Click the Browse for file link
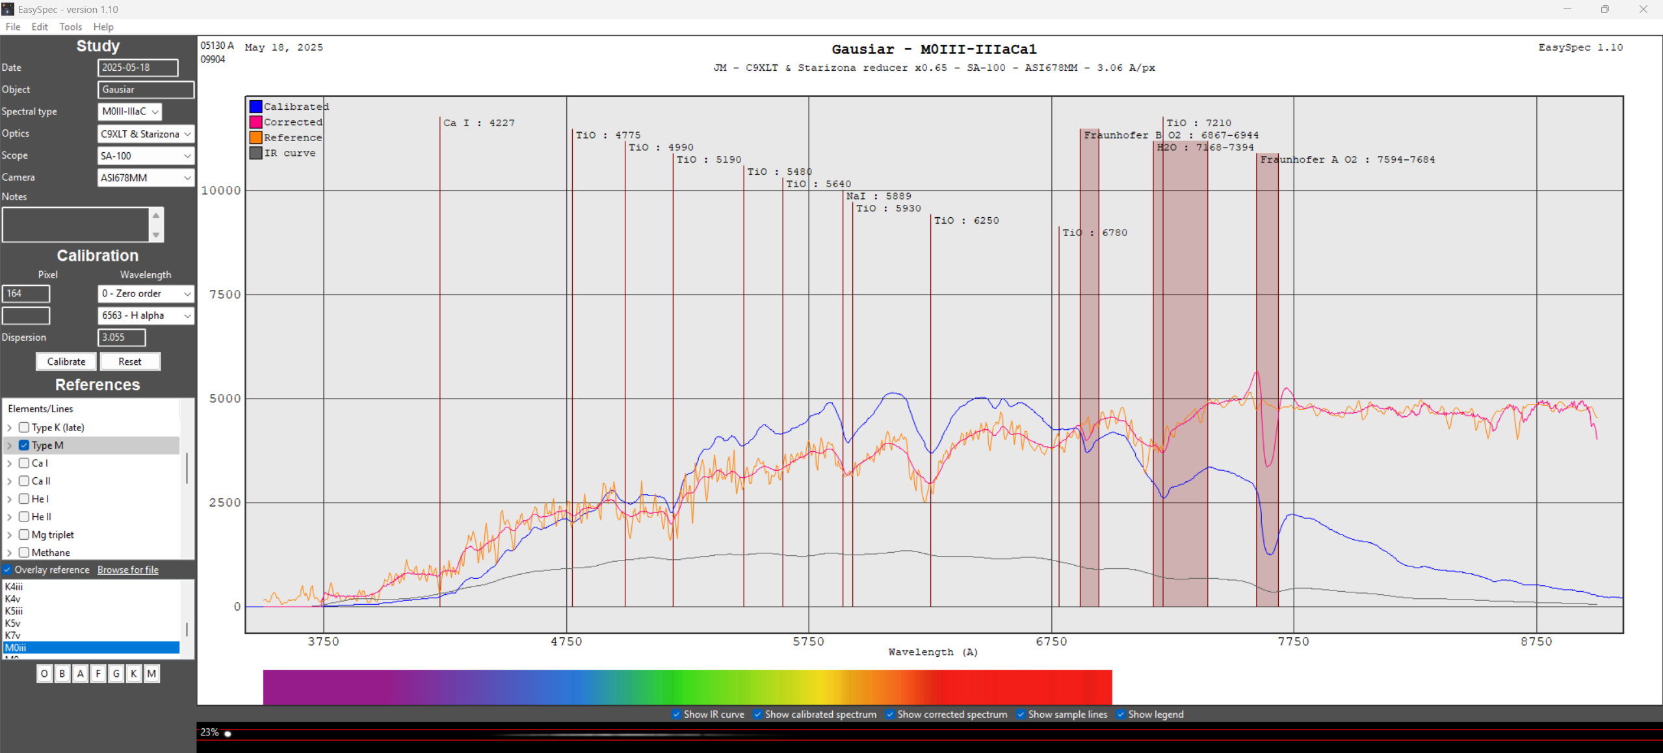The width and height of the screenshot is (1663, 753). point(128,570)
